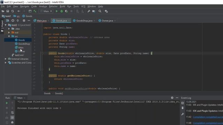The image size is (223, 125).
Task: Collapse the src folder
Action: coord(9,36)
